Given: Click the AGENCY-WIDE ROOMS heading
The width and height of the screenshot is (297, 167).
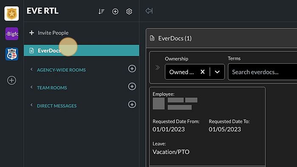Looking at the screenshot, I should (62, 70).
